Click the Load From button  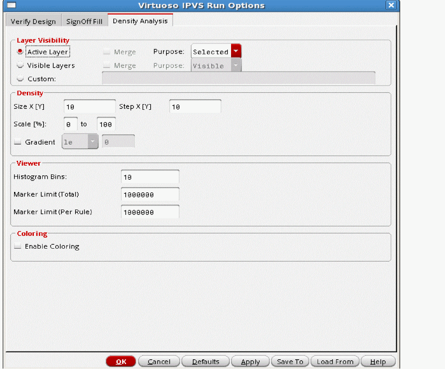click(335, 362)
